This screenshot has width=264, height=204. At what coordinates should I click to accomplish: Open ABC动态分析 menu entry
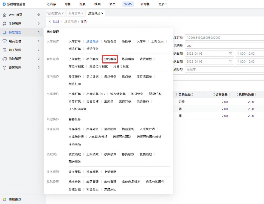point(98,137)
